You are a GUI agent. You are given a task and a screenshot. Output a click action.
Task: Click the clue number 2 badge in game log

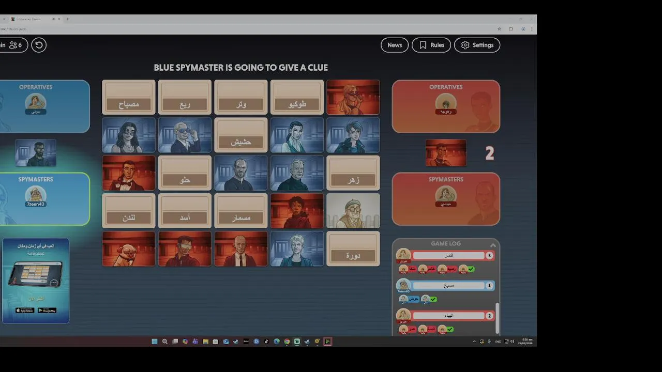coord(489,316)
